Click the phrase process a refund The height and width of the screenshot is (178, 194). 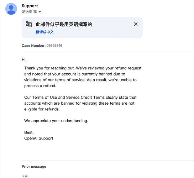pos(40,86)
